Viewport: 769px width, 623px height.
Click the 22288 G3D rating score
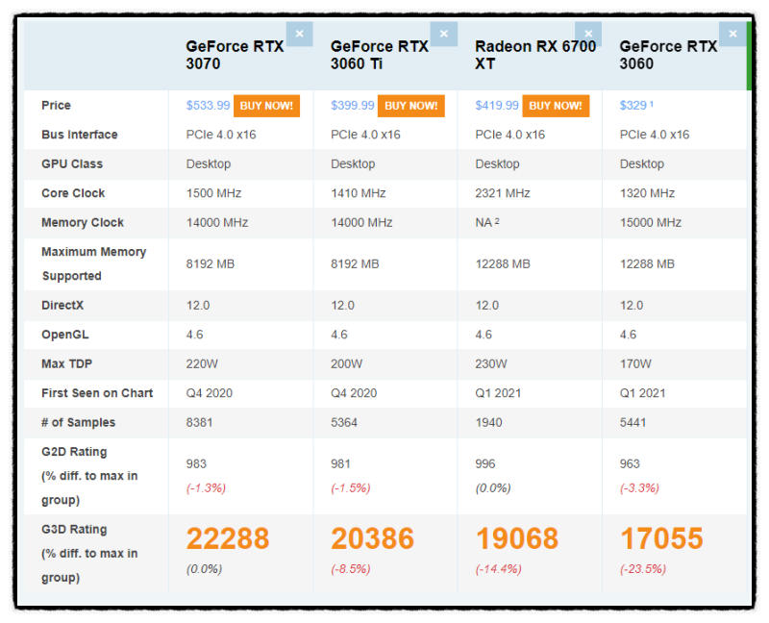[x=228, y=538]
